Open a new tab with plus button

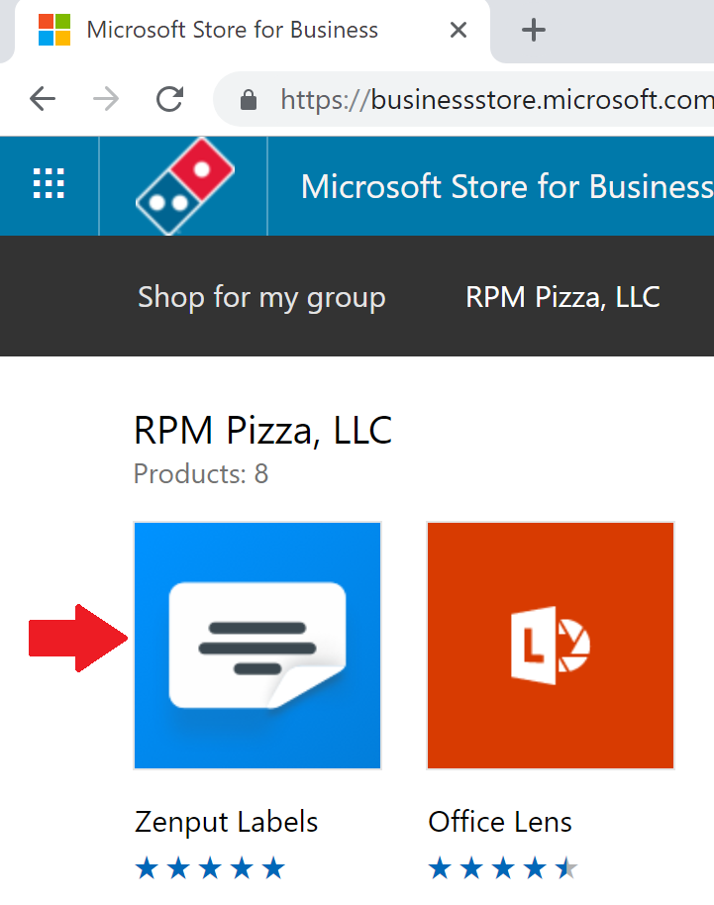click(x=534, y=30)
